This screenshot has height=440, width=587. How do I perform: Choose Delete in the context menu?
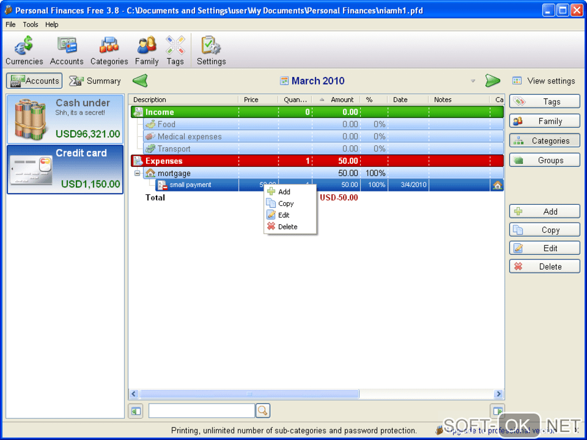point(290,227)
